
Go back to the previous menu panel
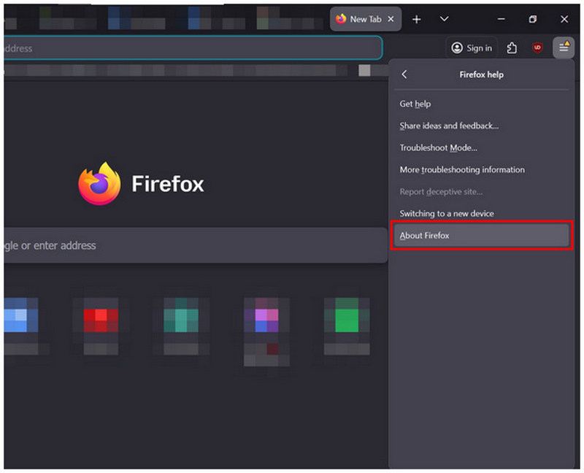click(404, 74)
